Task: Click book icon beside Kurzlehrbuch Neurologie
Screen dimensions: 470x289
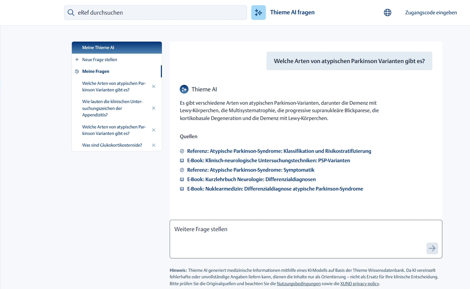Action: click(x=182, y=179)
